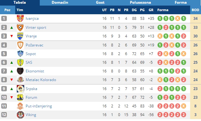Open the Vranje club badge

click(20, 36)
